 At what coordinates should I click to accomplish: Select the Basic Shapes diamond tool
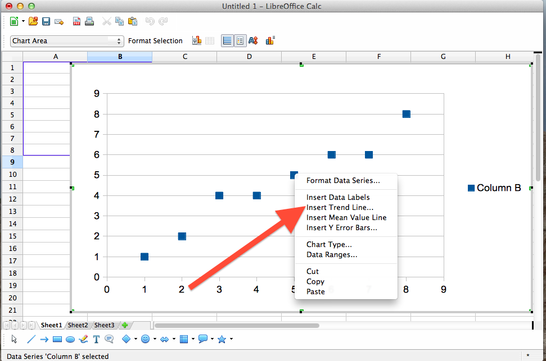(x=127, y=339)
